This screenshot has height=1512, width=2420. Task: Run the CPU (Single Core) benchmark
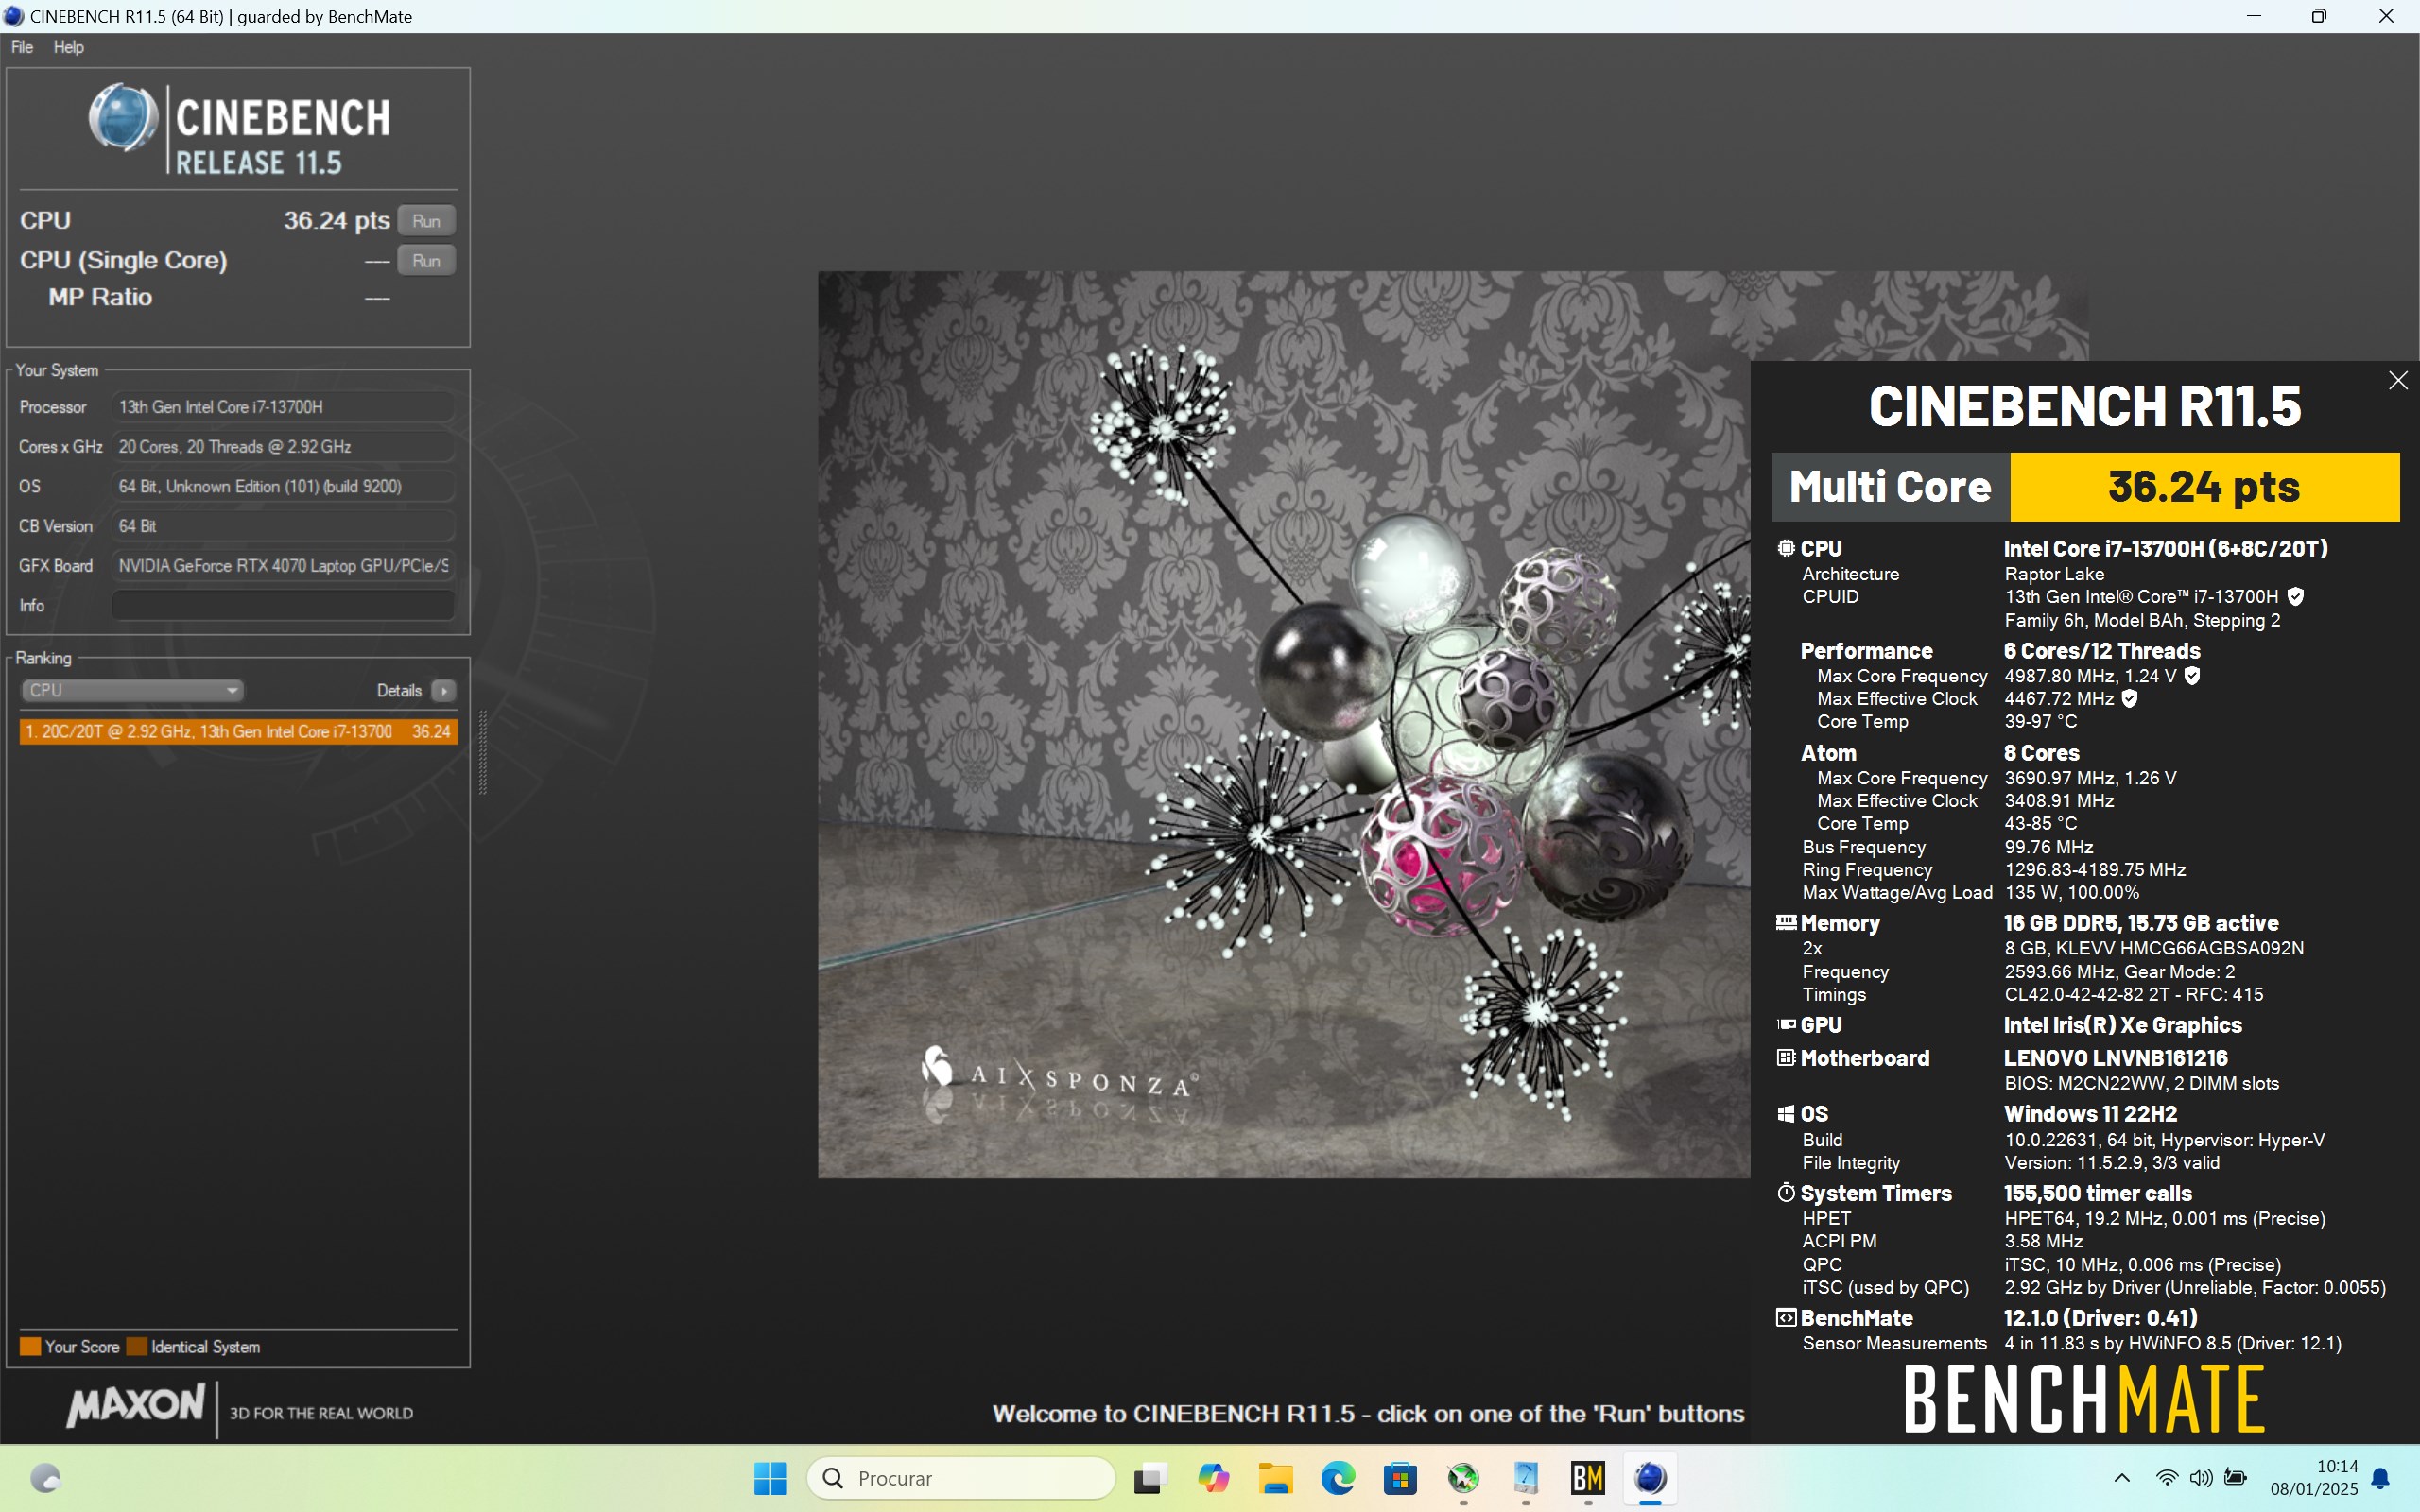(x=426, y=260)
